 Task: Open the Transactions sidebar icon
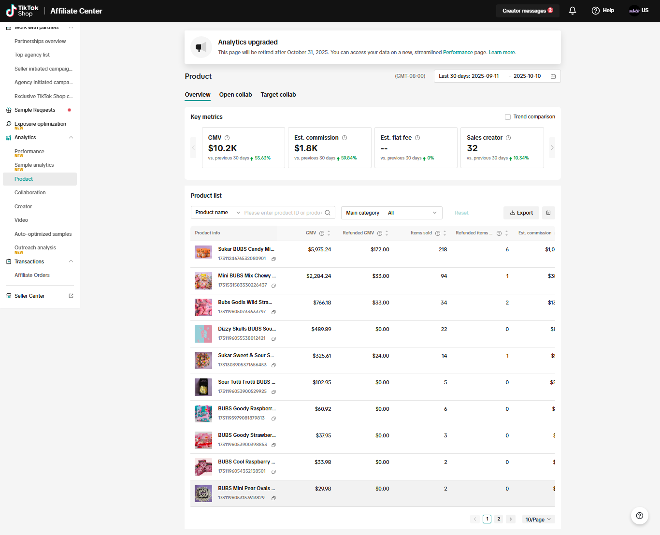(8, 261)
